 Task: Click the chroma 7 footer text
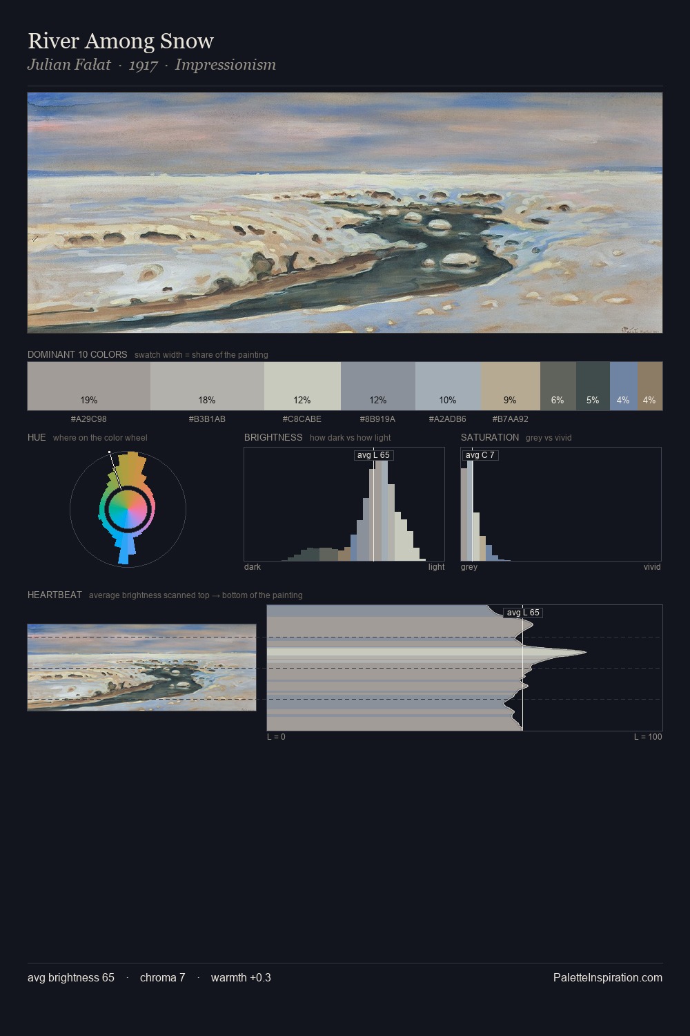[163, 977]
